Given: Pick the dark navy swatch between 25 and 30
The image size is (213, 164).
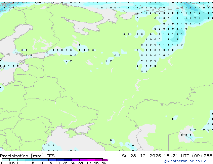Looking at the screenshot, I should 68,160.
